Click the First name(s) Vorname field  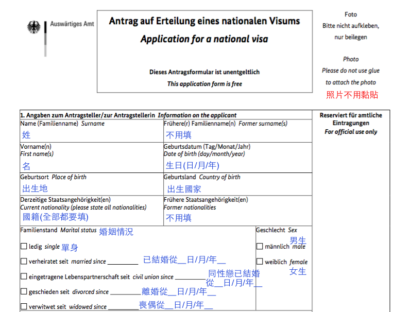[x=92, y=158]
